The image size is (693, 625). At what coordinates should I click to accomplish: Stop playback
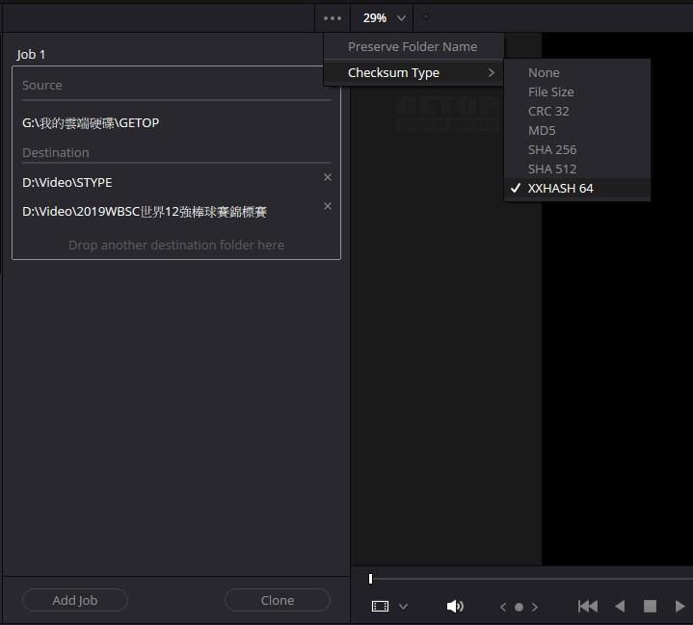click(650, 607)
